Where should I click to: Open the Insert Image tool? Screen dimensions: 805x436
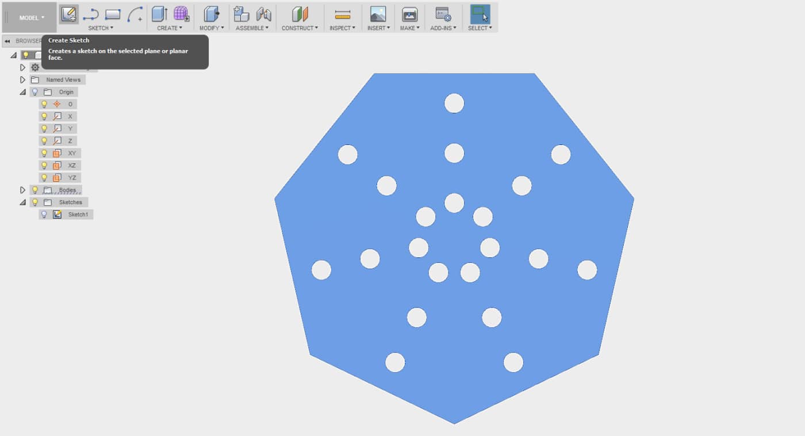coord(378,13)
